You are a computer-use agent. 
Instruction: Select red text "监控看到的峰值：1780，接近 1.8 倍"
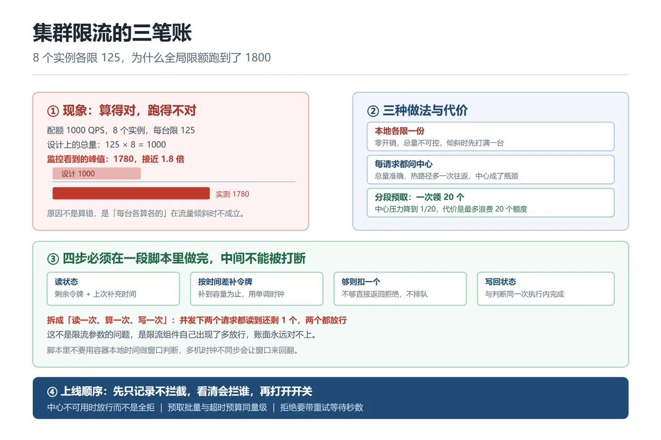(116, 159)
